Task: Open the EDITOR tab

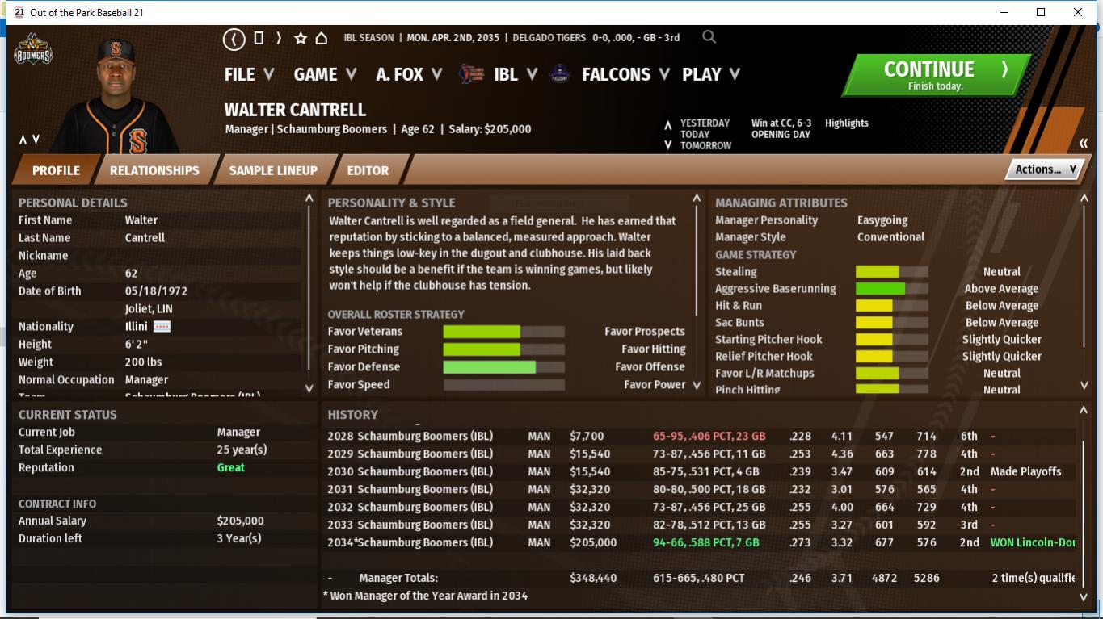Action: (x=368, y=170)
